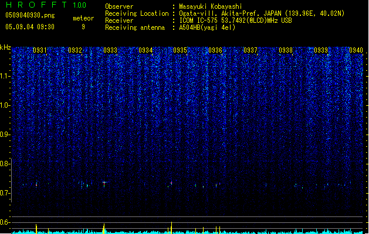
Task: Click the meteor count 9
Action: click(x=83, y=27)
